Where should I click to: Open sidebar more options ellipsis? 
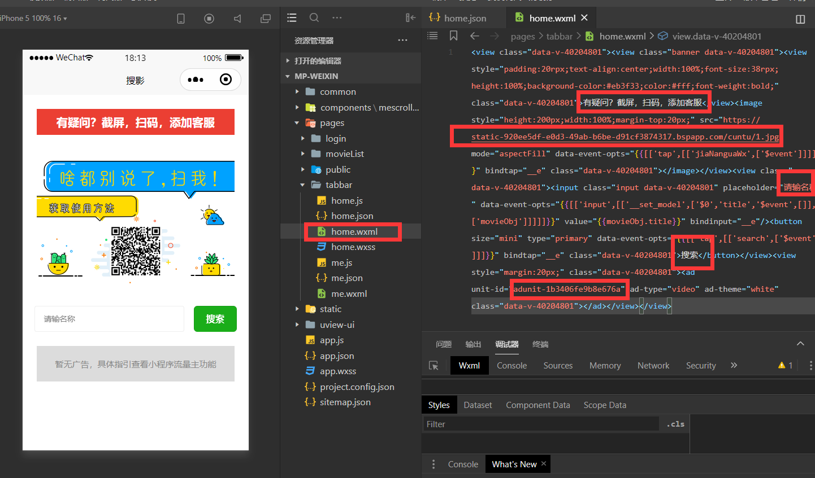point(337,18)
